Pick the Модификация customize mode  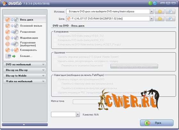pos(25,38)
